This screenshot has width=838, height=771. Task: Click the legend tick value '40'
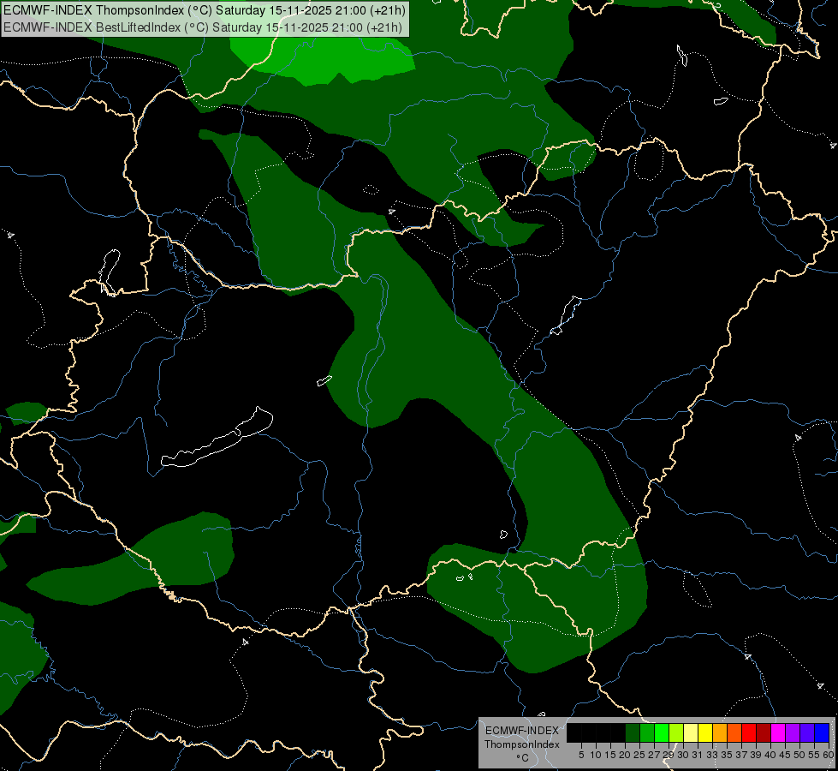pos(770,755)
